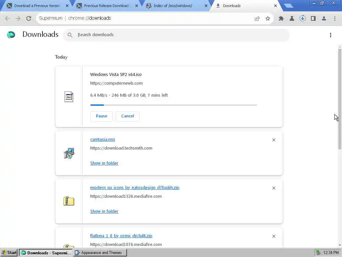This screenshot has width=342, height=257.
Task: Open a new tab with the new tab button
Action: click(288, 6)
